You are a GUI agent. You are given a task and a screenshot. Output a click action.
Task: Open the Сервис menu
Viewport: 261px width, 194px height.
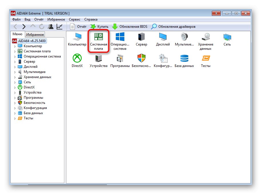(75, 19)
